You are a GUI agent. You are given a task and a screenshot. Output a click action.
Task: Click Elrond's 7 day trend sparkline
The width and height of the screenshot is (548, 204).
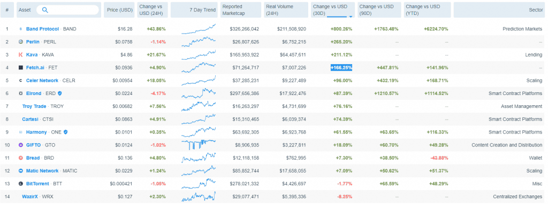pos(199,93)
